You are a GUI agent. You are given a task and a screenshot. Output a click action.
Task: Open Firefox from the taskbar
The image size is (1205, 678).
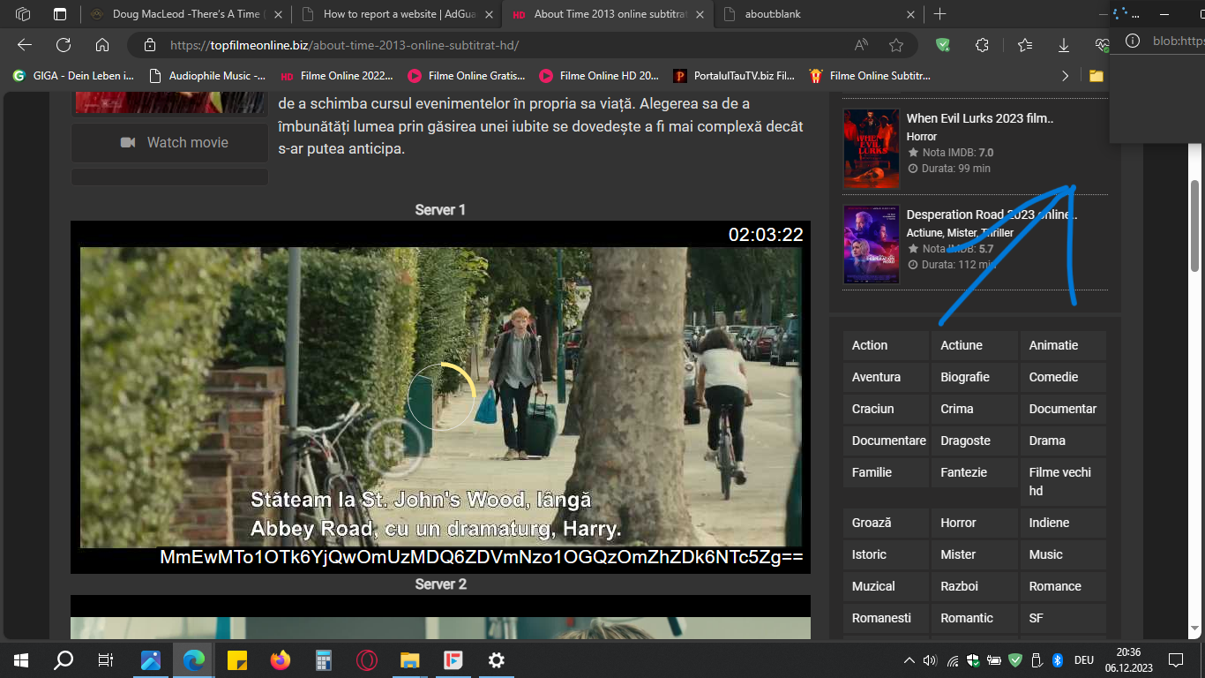(281, 660)
